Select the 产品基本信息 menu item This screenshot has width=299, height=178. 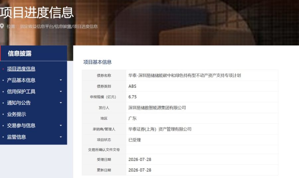tap(21, 80)
